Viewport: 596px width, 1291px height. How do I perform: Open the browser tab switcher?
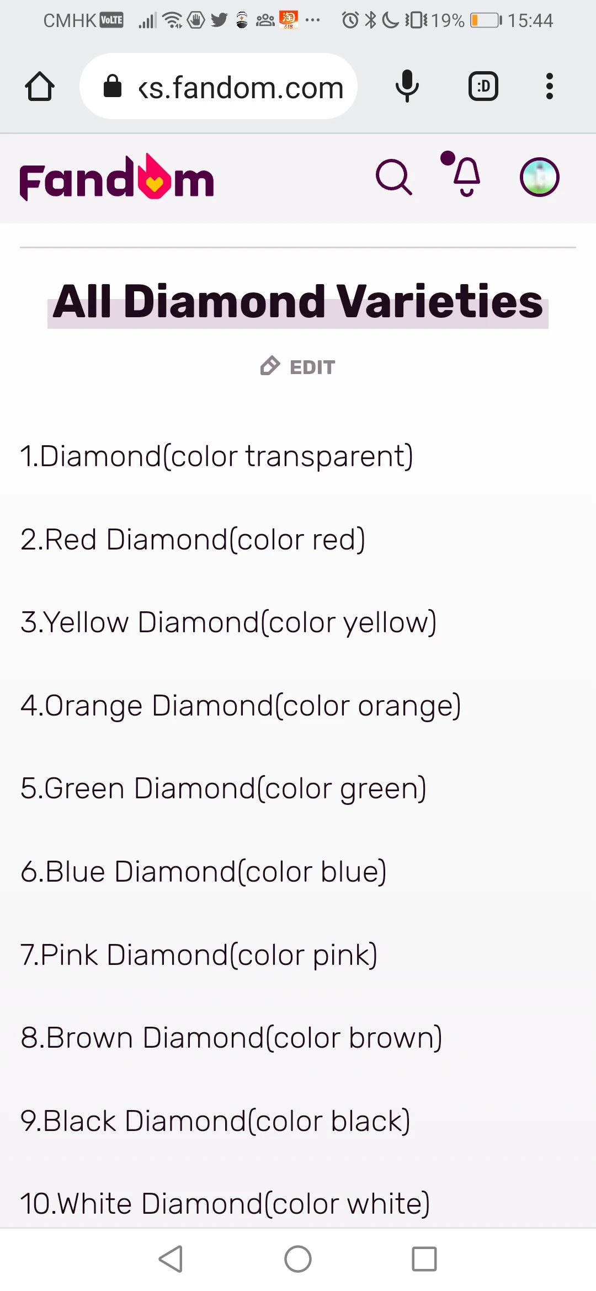[x=483, y=87]
